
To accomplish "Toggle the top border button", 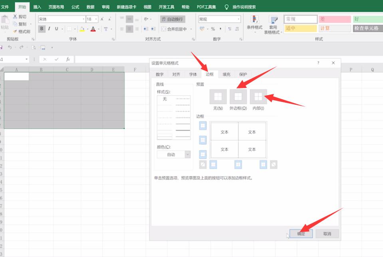I will (x=203, y=126).
